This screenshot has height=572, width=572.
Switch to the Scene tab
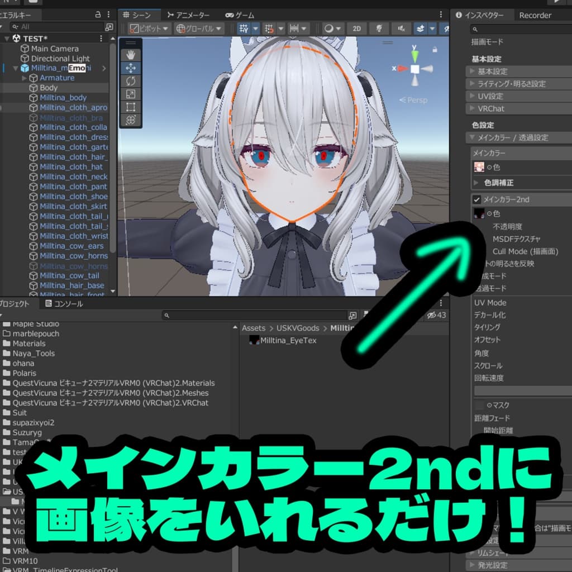[137, 15]
